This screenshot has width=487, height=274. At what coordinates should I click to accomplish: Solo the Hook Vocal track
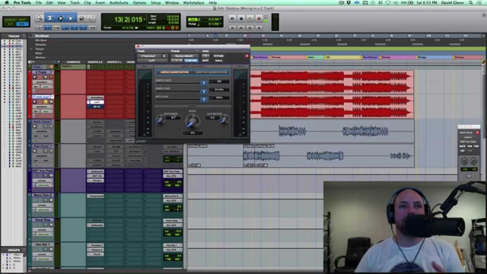click(46, 126)
